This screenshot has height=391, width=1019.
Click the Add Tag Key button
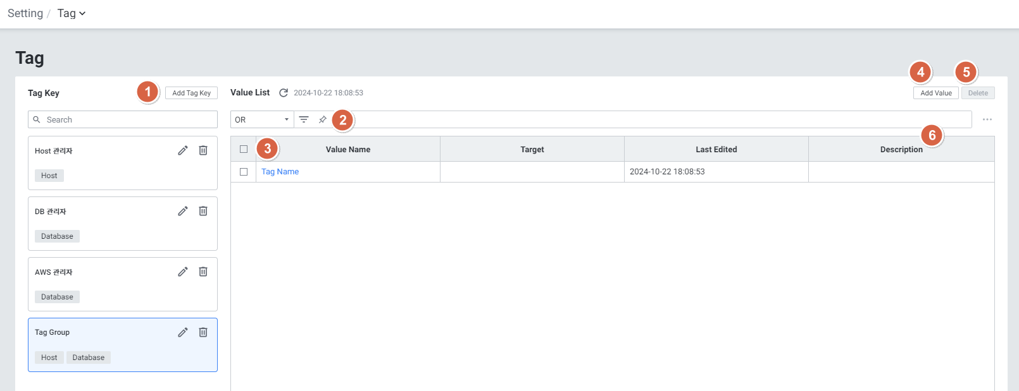[191, 93]
